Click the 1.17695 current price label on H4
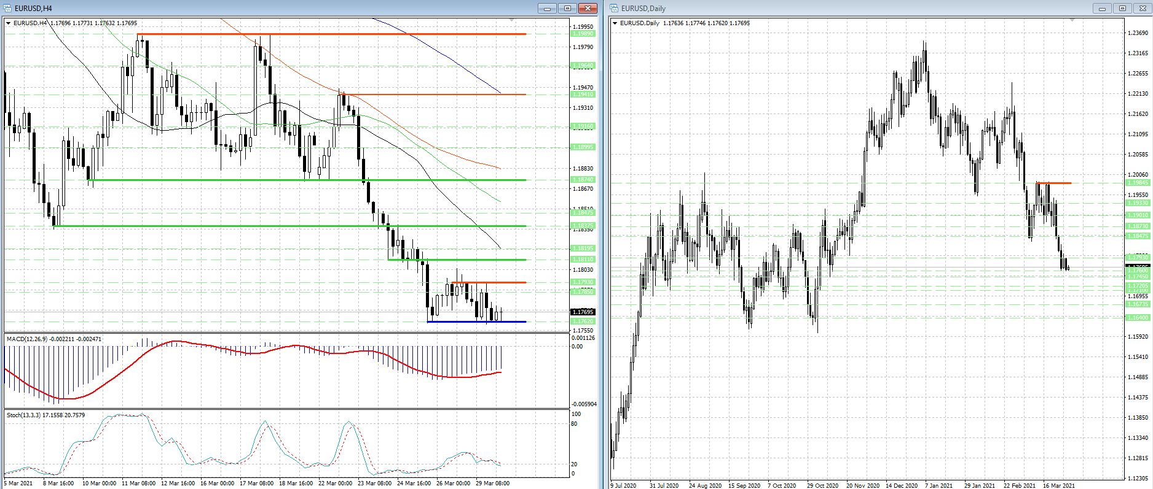 point(583,312)
